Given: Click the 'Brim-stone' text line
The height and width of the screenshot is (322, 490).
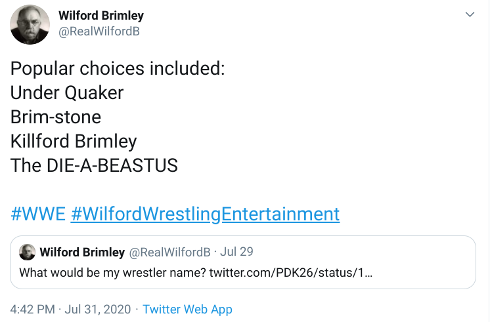Looking at the screenshot, I should coord(56,117).
